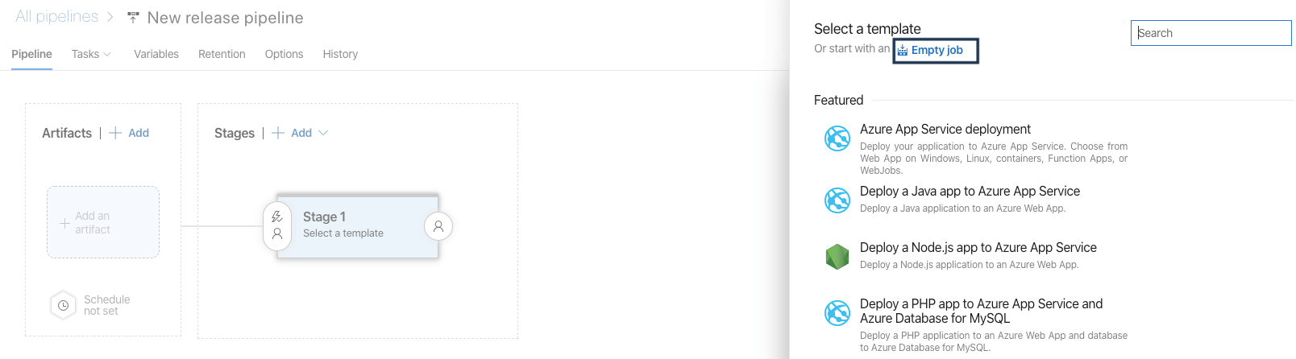Click the pre-deployment conditions icon on Stage 1
The height and width of the screenshot is (359, 1296).
point(277,225)
